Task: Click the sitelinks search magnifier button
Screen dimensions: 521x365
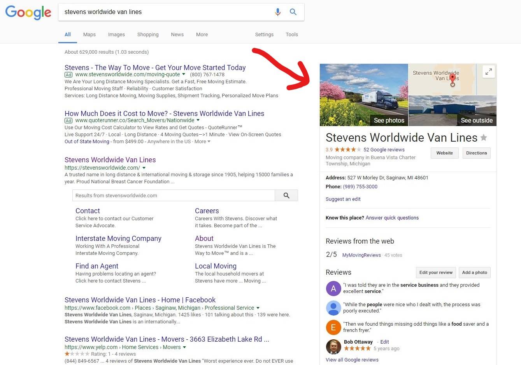Action: tap(286, 195)
